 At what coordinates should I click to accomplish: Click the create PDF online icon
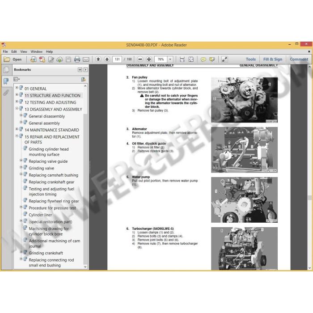(x=33, y=59)
